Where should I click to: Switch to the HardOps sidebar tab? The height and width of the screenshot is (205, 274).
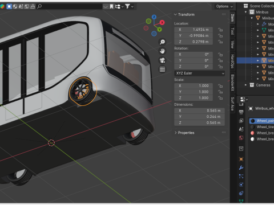click(232, 61)
